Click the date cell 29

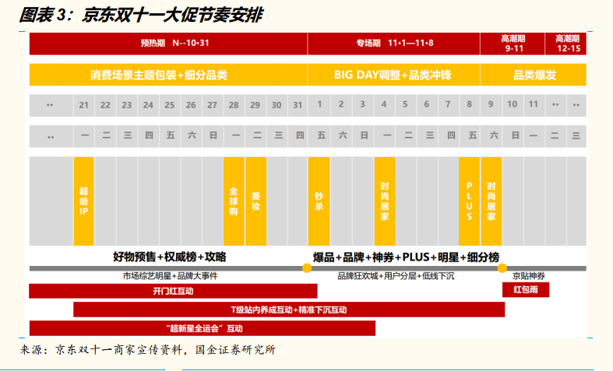255,105
